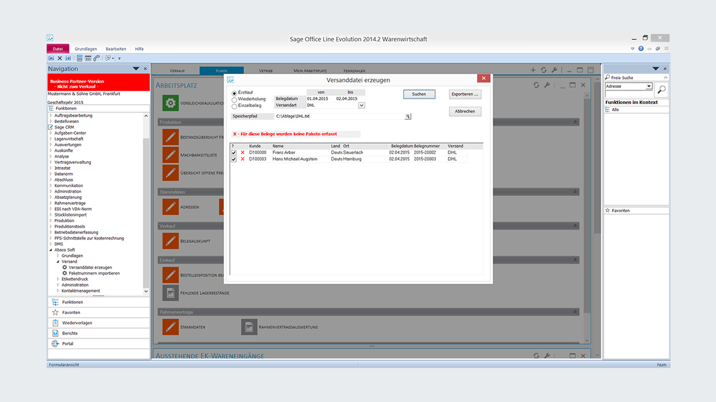The height and width of the screenshot is (402, 716).
Task: Open the Belegauskunft tile icon
Action: point(170,241)
